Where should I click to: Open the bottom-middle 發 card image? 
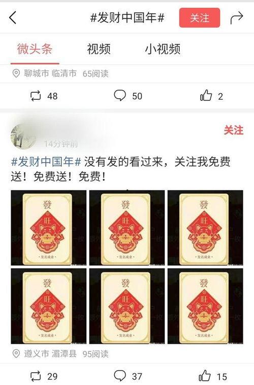(x=127, y=306)
